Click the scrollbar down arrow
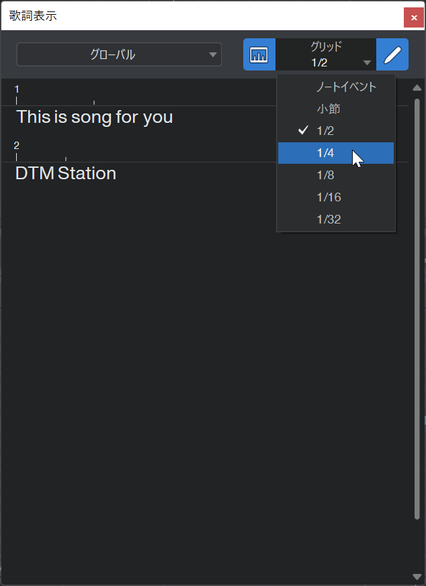Image resolution: width=426 pixels, height=586 pixels. (x=417, y=577)
